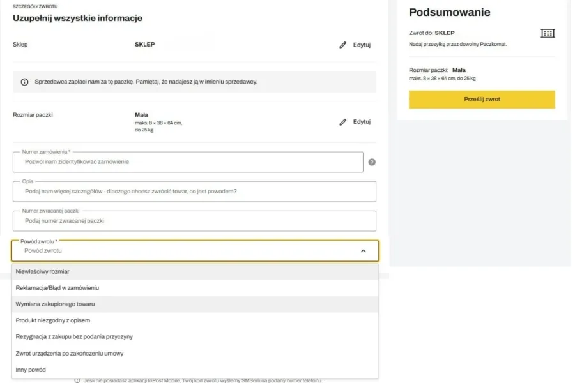Focus the Numer zamówienia input field
Viewport: 575px width, 383px height.
(x=188, y=162)
